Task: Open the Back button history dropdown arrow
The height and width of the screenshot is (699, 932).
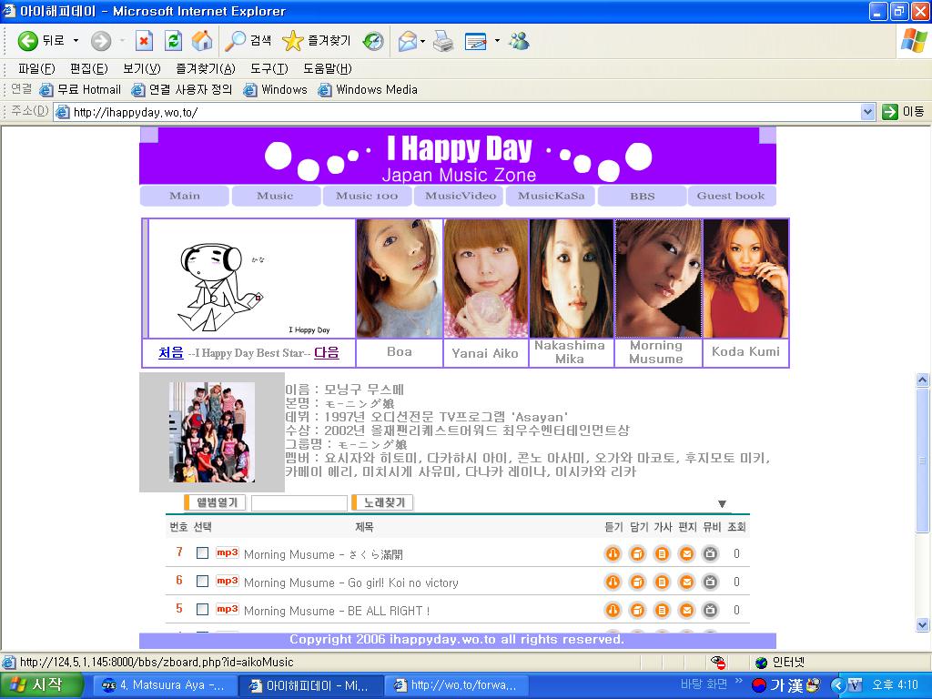Action: point(76,41)
